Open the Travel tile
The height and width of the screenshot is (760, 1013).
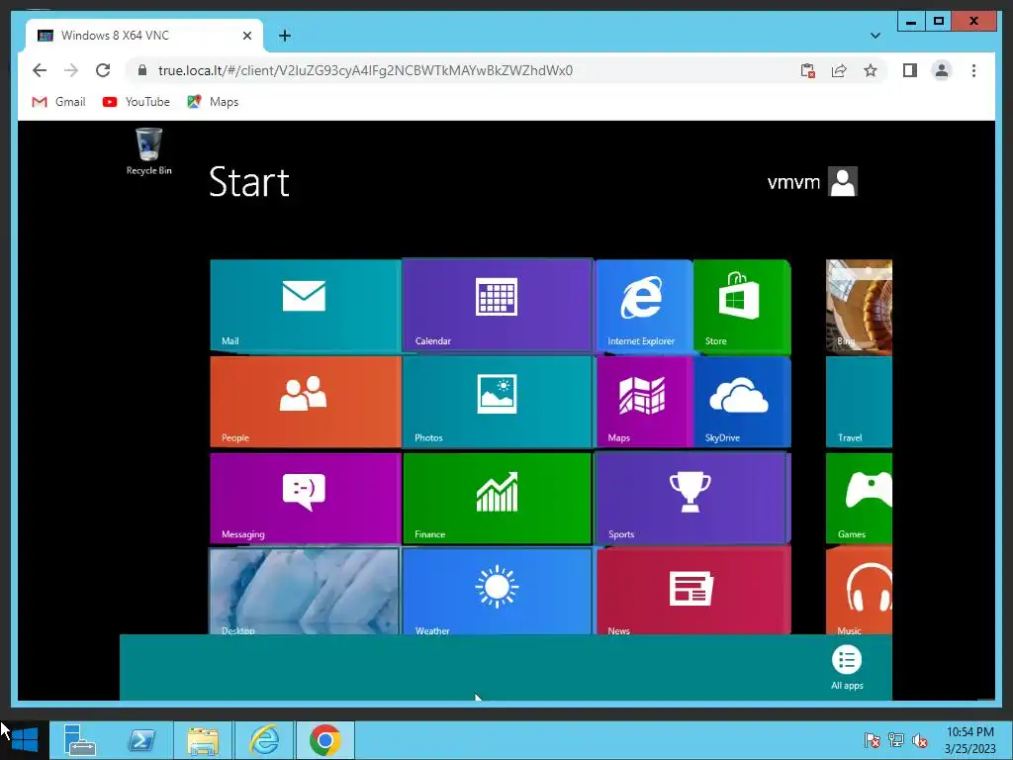click(x=859, y=402)
